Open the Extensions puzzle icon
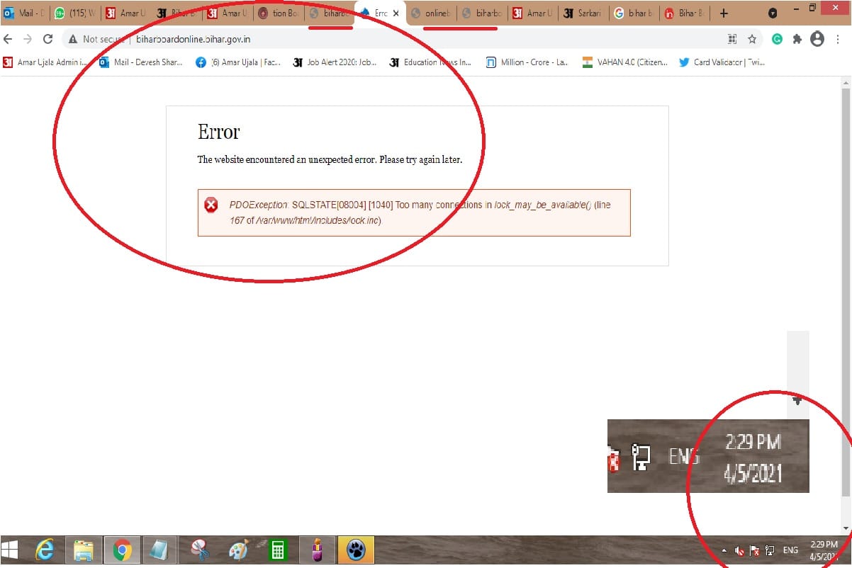852x568 pixels. click(797, 40)
